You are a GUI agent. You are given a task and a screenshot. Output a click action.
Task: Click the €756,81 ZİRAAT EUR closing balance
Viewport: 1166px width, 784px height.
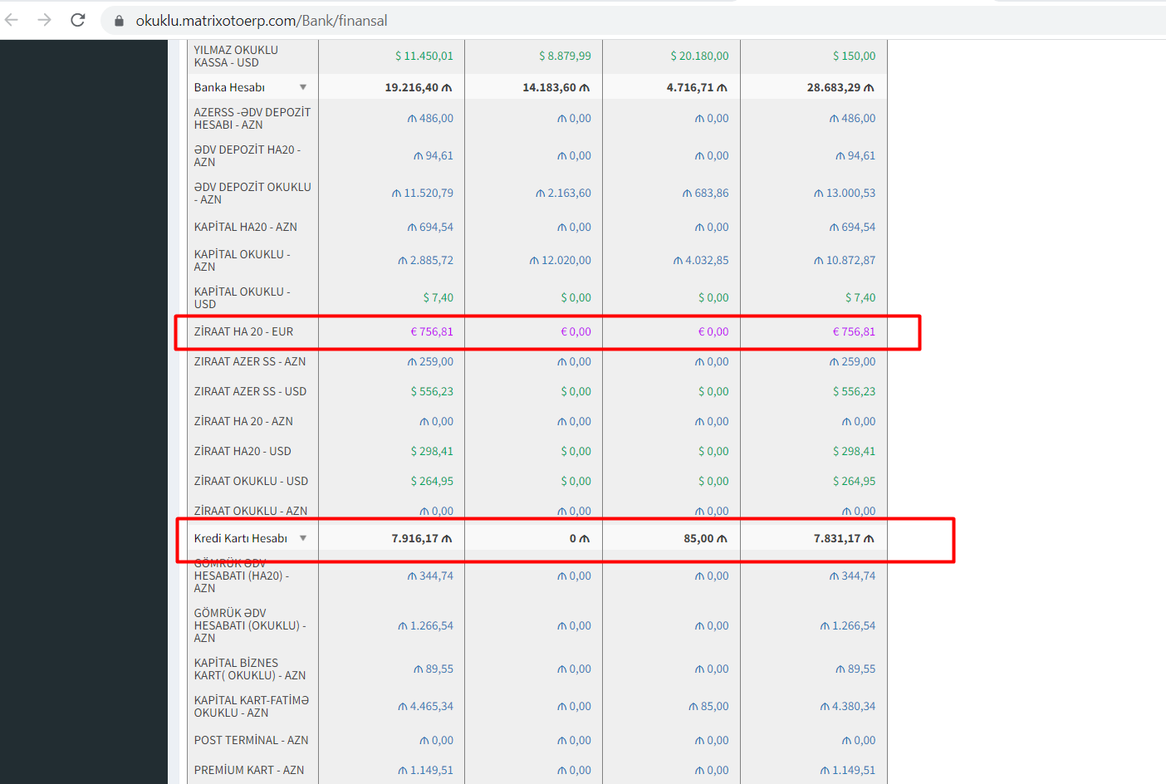854,331
